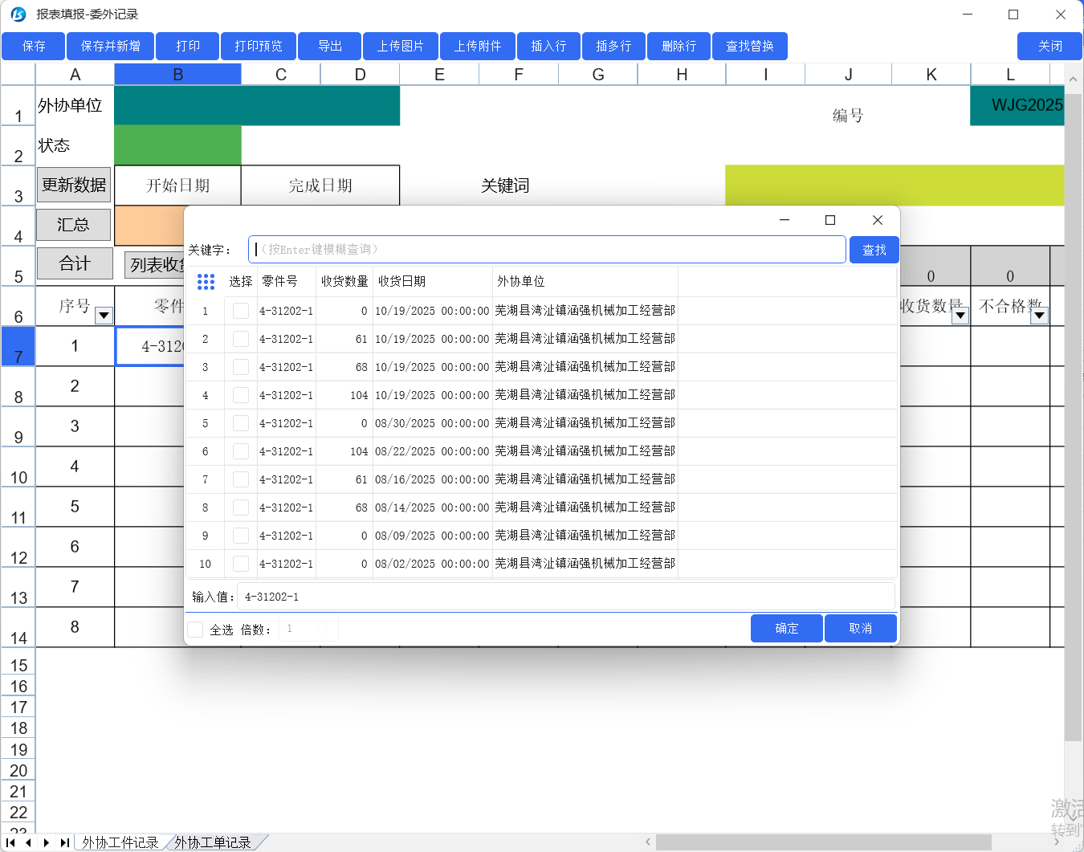The image size is (1084, 852).
Task: Maximize the search dialog window
Action: coord(830,220)
